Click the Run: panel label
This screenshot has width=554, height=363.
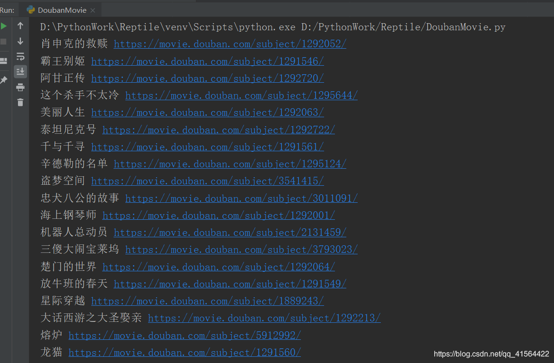(7, 10)
